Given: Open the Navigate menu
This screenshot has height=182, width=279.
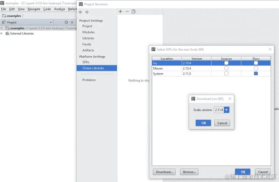Looking at the screenshot, I should [x=34, y=9].
